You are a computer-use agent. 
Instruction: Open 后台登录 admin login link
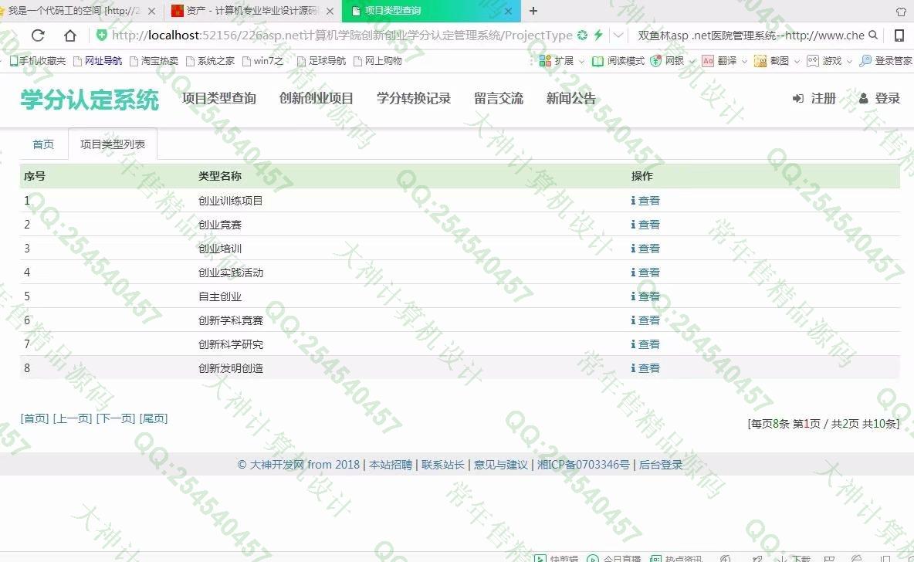point(661,465)
